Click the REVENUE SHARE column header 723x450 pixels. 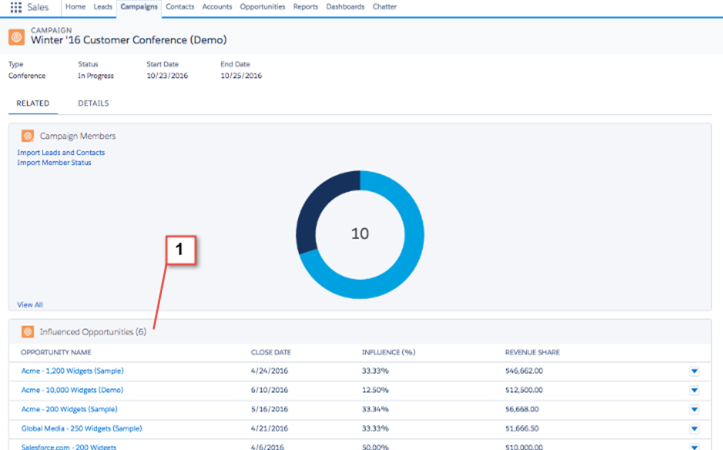point(533,352)
